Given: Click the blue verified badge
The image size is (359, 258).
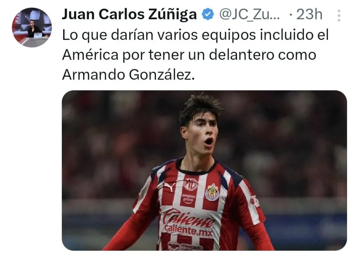Looking at the screenshot, I should (x=208, y=14).
